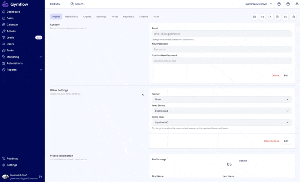300x182 pixels.
Task: Click the red Delete account link
Action: pos(275,76)
